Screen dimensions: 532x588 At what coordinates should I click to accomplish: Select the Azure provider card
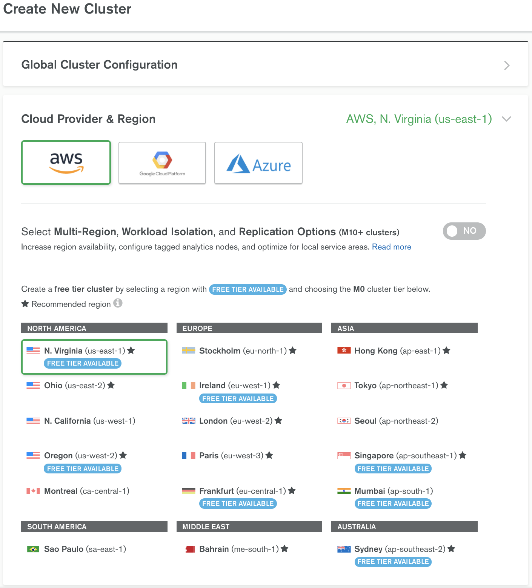[258, 163]
